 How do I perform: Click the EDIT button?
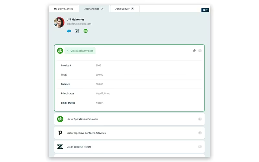[x=205, y=10]
